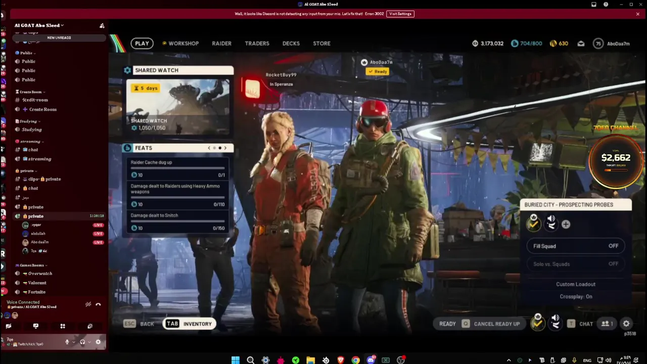
Task: Open Shared Watch event thumbnail
Action: click(x=177, y=106)
